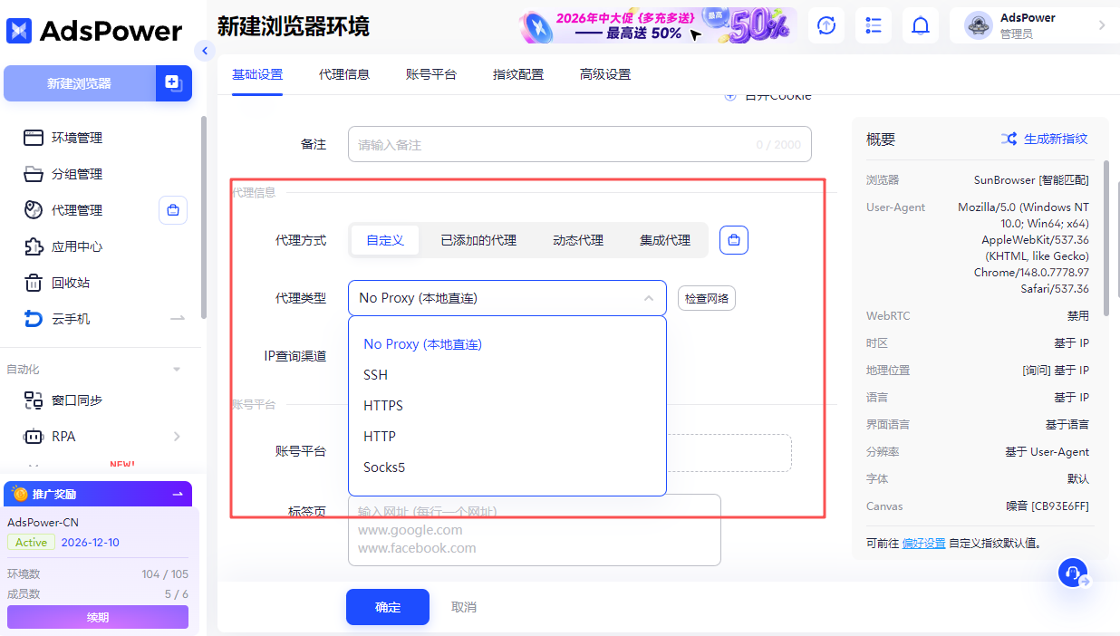This screenshot has width=1120, height=636.
Task: Switch to the 账号平台 tab
Action: [x=431, y=74]
